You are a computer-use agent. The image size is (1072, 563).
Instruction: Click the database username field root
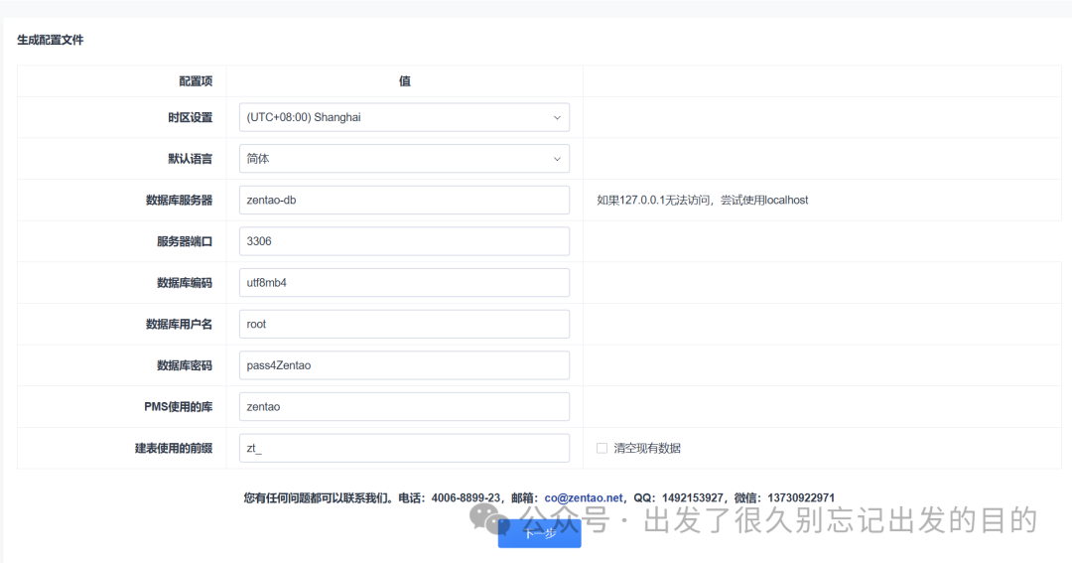(x=404, y=325)
